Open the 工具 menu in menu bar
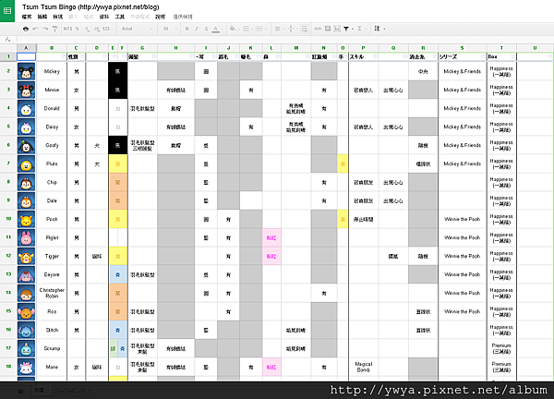Screen dimensions: 554x399 click(x=120, y=17)
